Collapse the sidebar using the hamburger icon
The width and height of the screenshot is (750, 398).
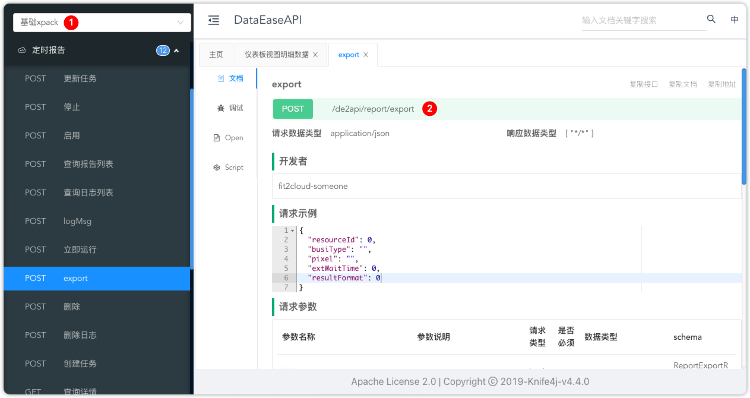214,20
